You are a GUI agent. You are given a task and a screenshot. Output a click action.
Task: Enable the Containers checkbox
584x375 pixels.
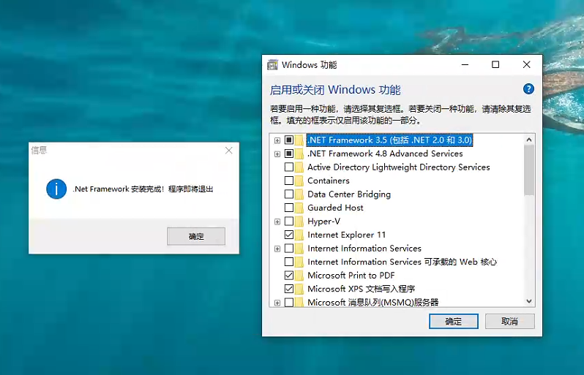[289, 181]
